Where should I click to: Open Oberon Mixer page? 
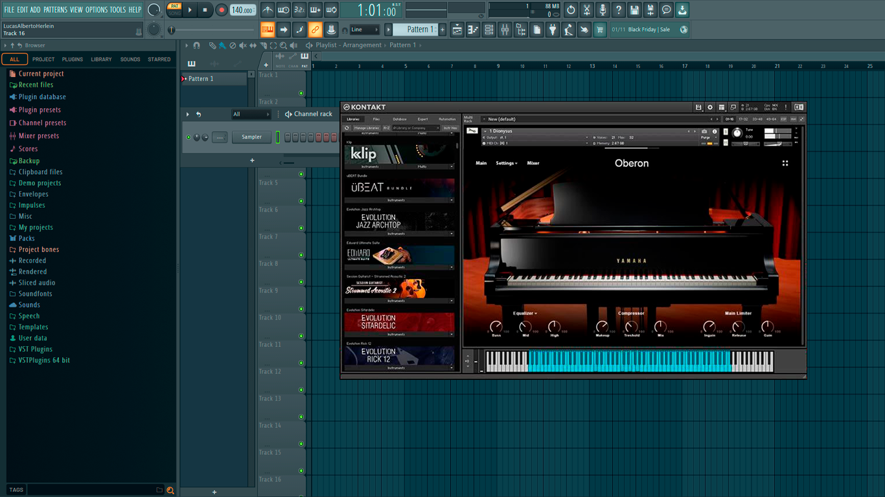coord(533,163)
